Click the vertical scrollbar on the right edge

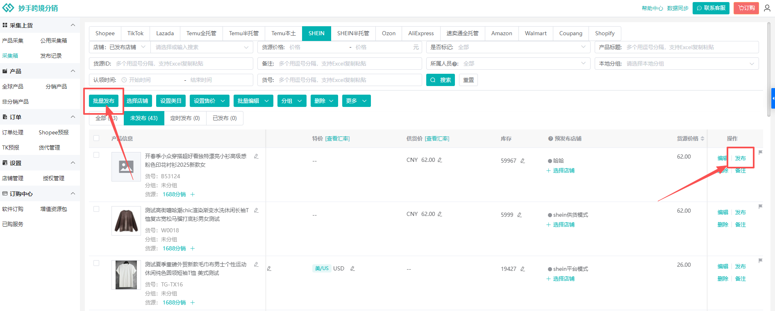click(x=768, y=70)
